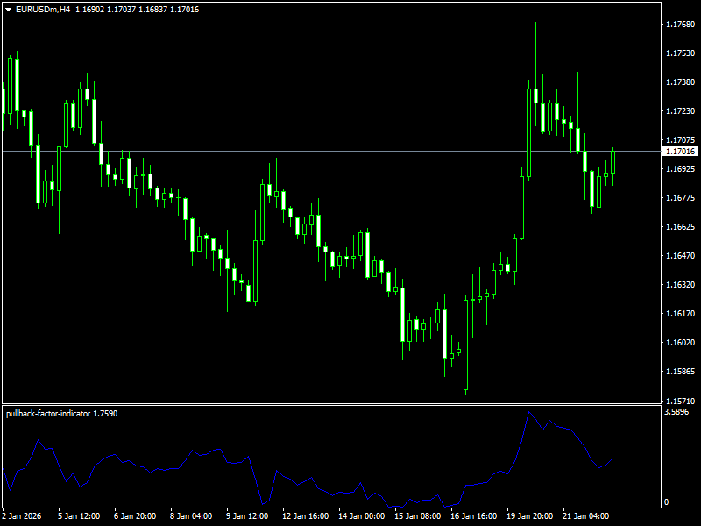This screenshot has height=526, width=701.
Task: Select the 21 Jan 04:00 time label
Action: [x=585, y=516]
